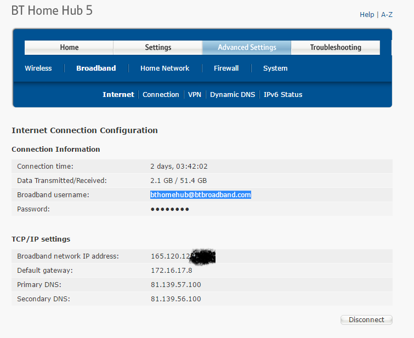Click the BT Home Hub 5 title
This screenshot has height=338, width=414.
pyautogui.click(x=52, y=10)
